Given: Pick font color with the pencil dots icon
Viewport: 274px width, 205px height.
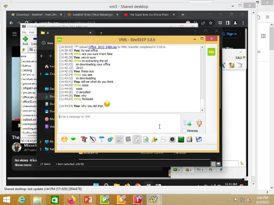Looking at the screenshot, I should [x=93, y=139].
